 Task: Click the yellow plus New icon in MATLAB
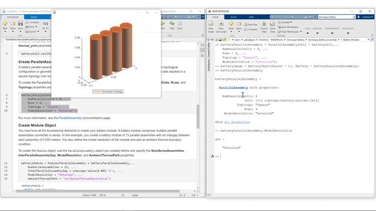click(231, 23)
